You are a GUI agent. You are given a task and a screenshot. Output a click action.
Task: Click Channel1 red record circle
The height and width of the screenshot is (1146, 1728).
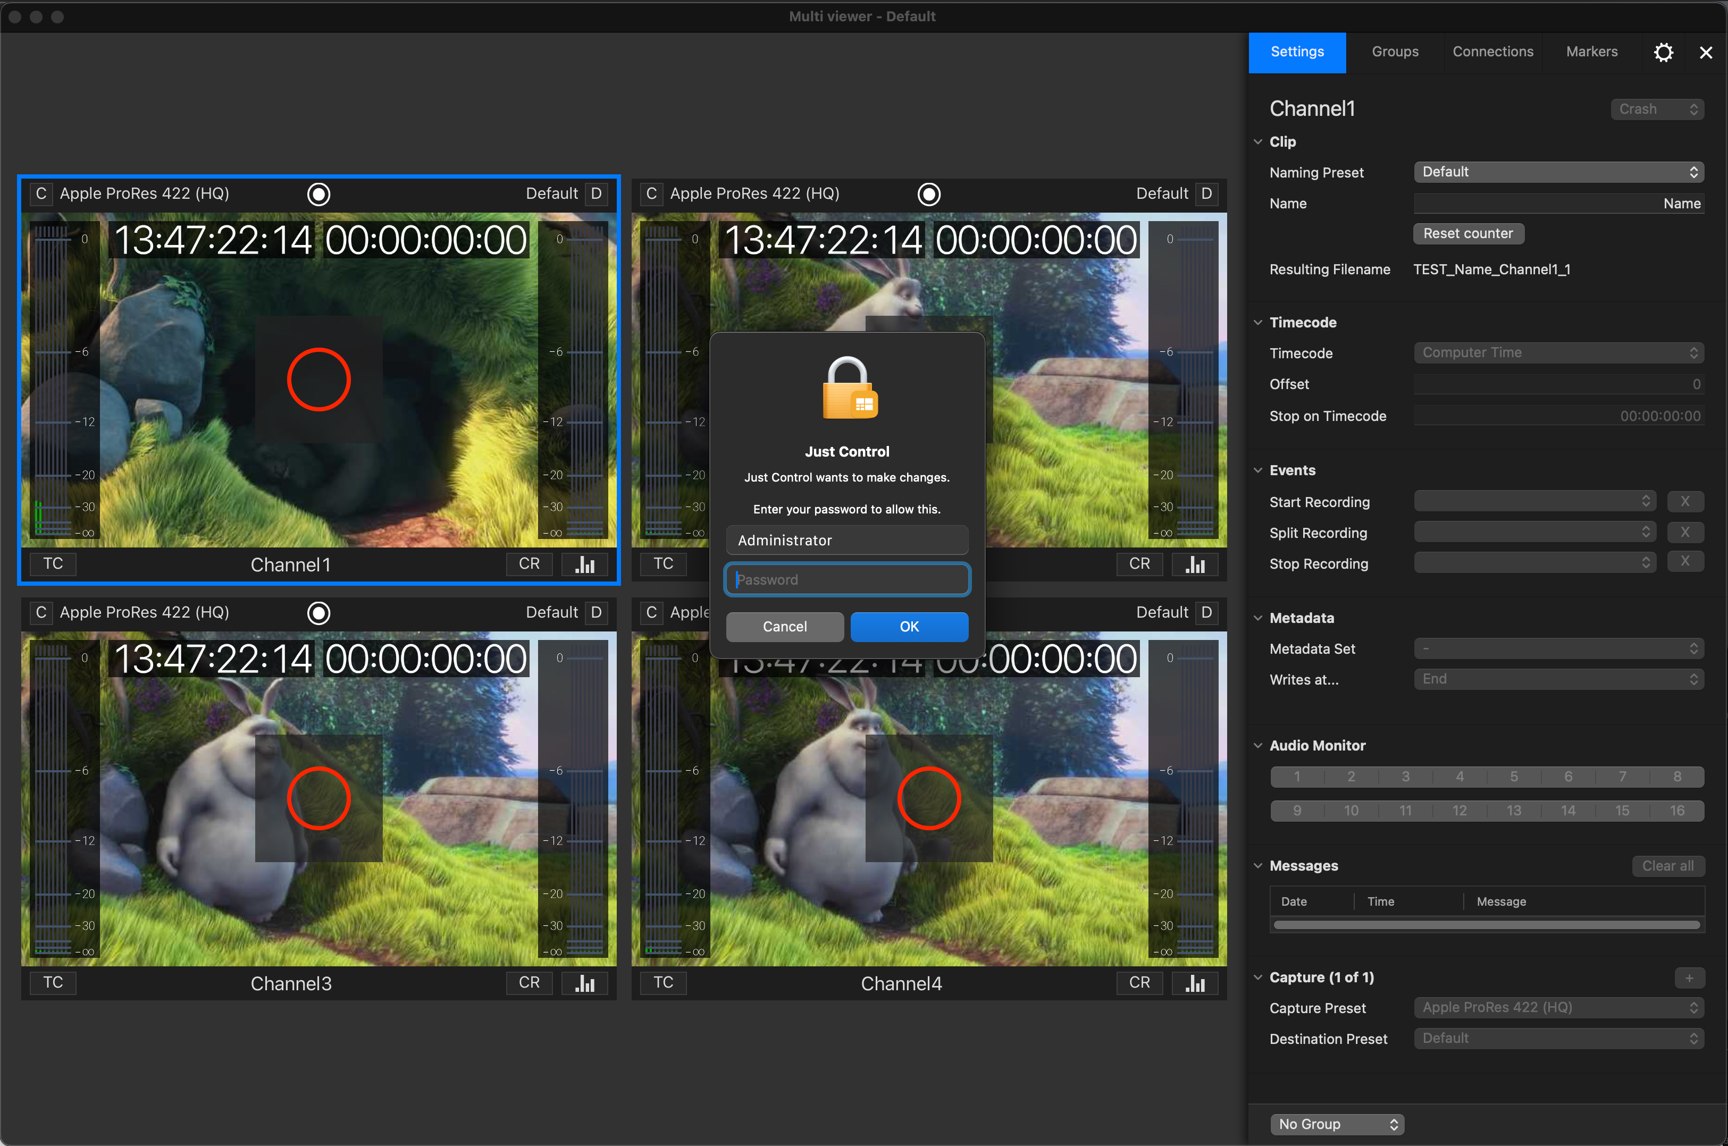click(x=318, y=380)
